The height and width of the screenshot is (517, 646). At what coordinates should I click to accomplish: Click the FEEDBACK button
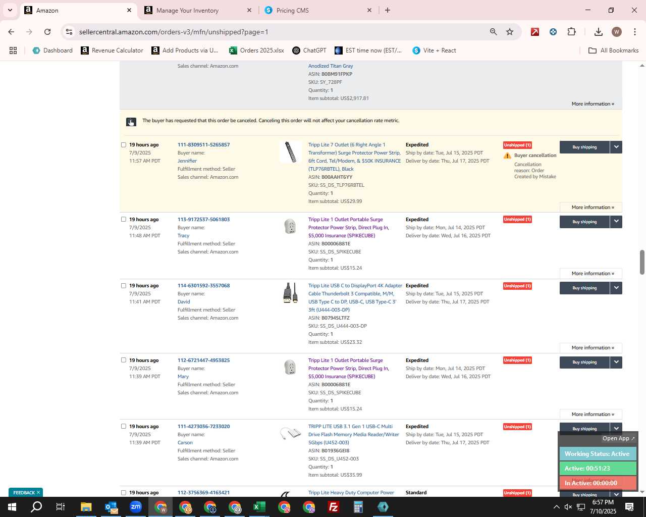coord(27,492)
